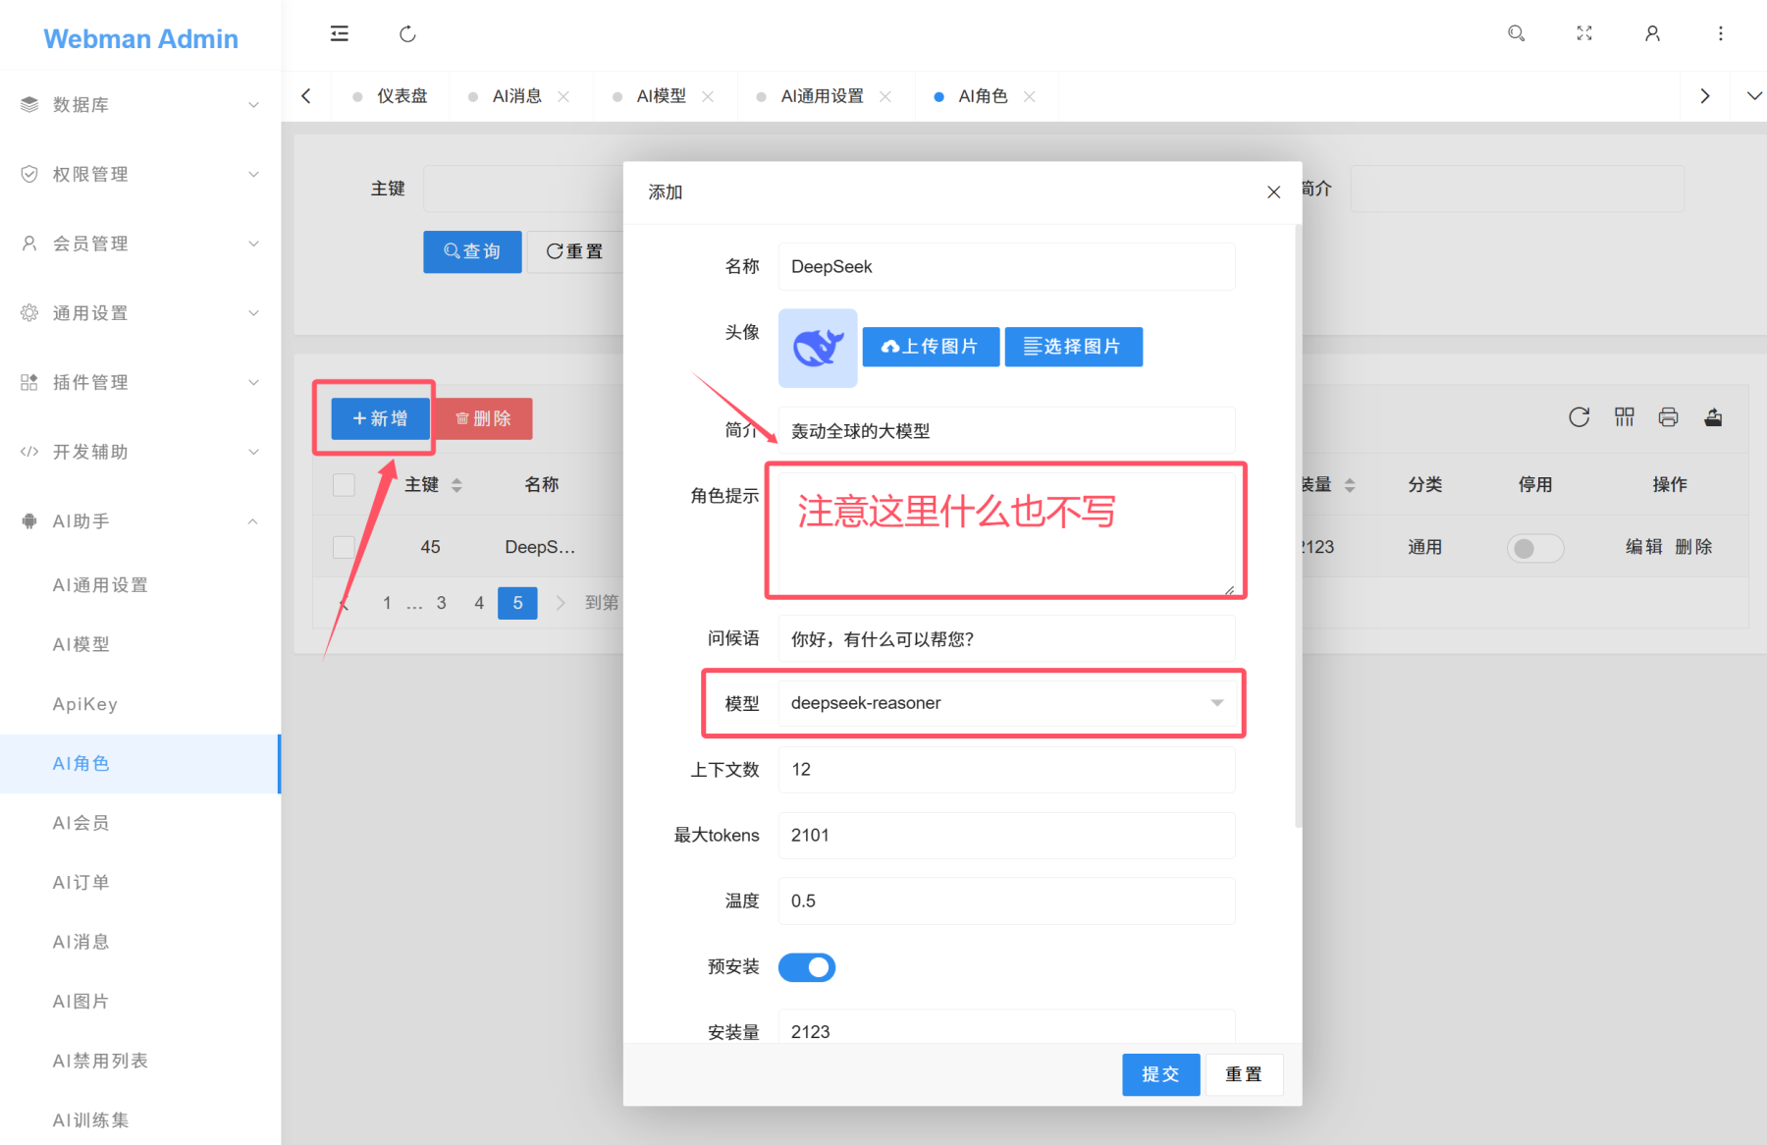Click the 名称 input field
This screenshot has width=1767, height=1145.
click(1006, 267)
